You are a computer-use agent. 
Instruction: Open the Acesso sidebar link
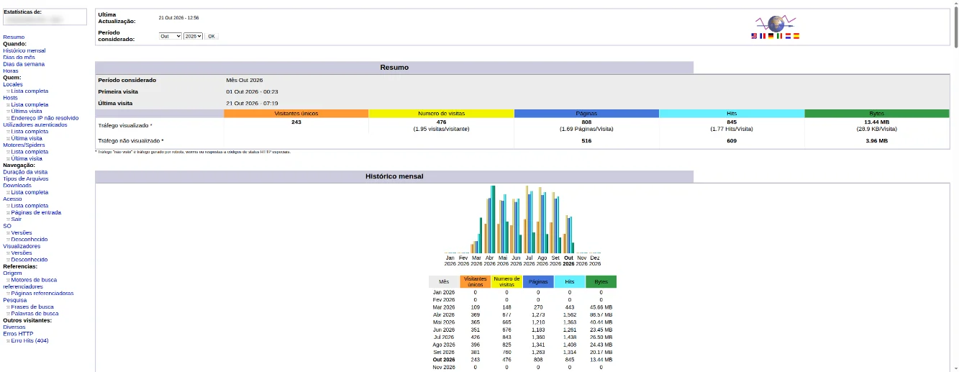tap(12, 199)
